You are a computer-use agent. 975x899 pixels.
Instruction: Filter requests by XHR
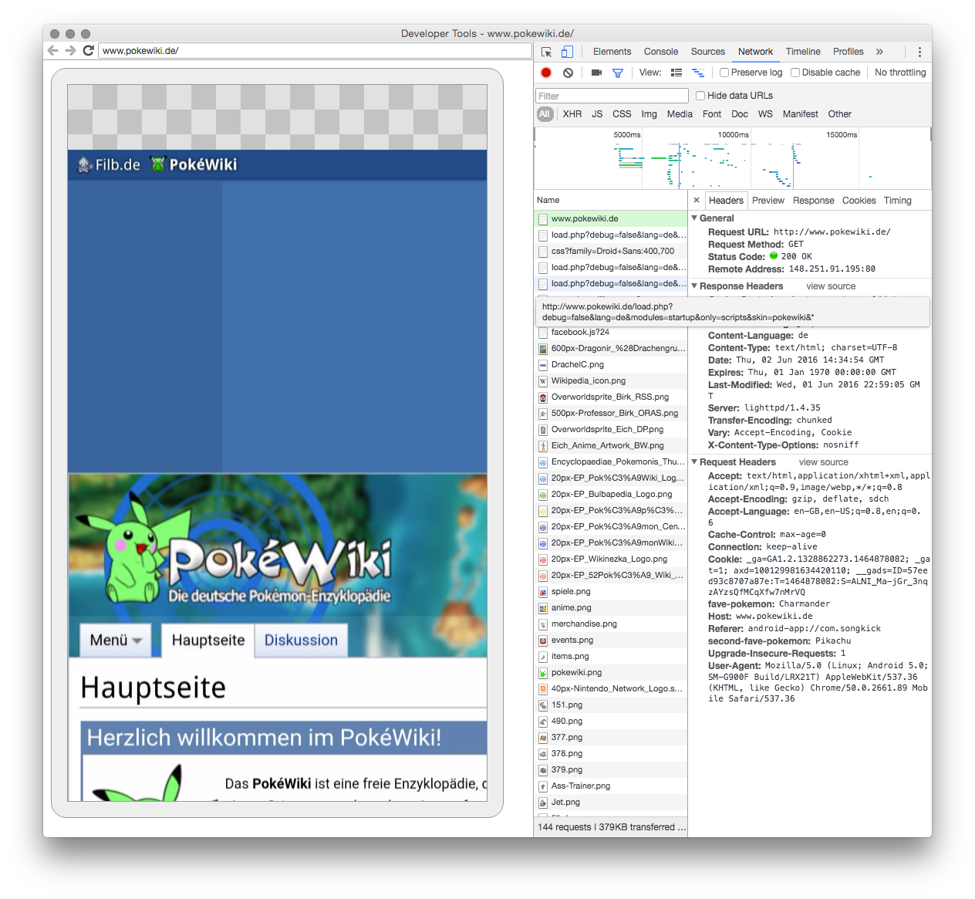coord(572,114)
